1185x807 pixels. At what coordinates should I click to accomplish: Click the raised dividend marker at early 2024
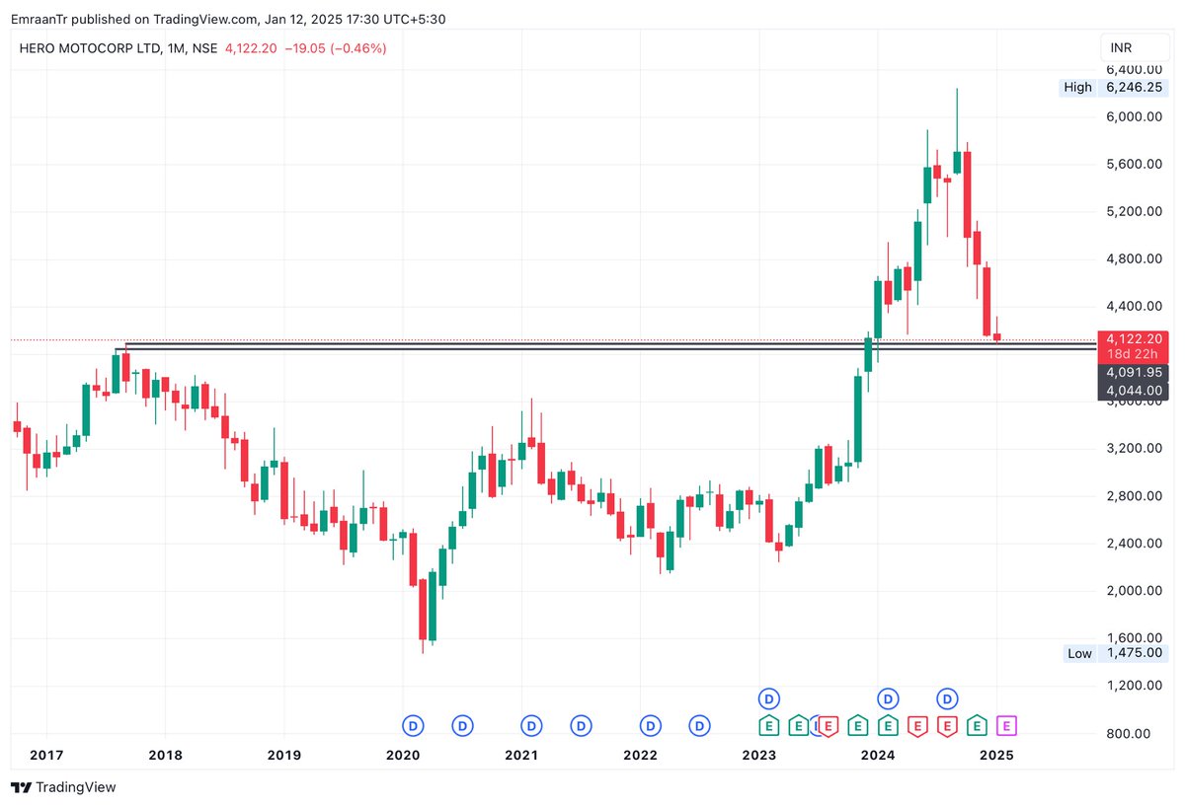pos(888,698)
